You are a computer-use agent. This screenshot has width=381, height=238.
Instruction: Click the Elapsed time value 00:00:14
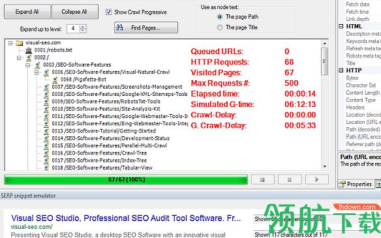[x=300, y=94]
